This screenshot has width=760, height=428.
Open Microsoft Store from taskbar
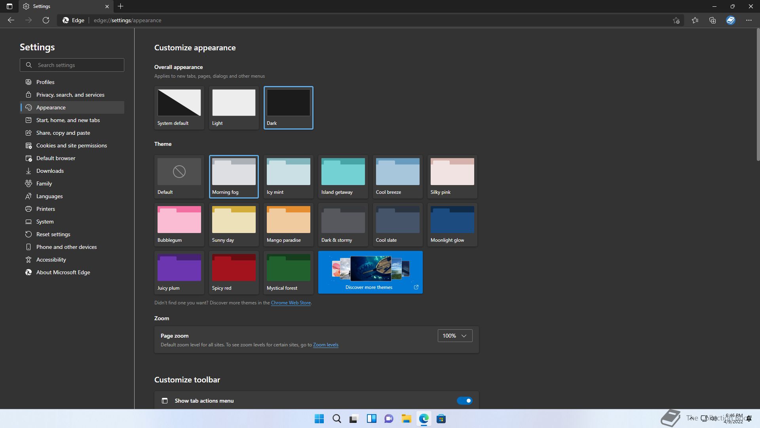tap(441, 418)
